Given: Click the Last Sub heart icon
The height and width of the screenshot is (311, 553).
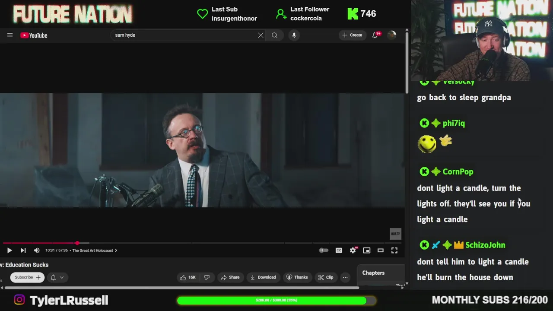Looking at the screenshot, I should [202, 14].
